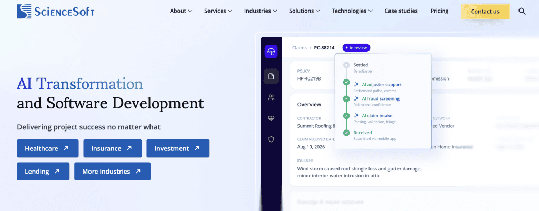Click the wind storm incident description

point(359,172)
